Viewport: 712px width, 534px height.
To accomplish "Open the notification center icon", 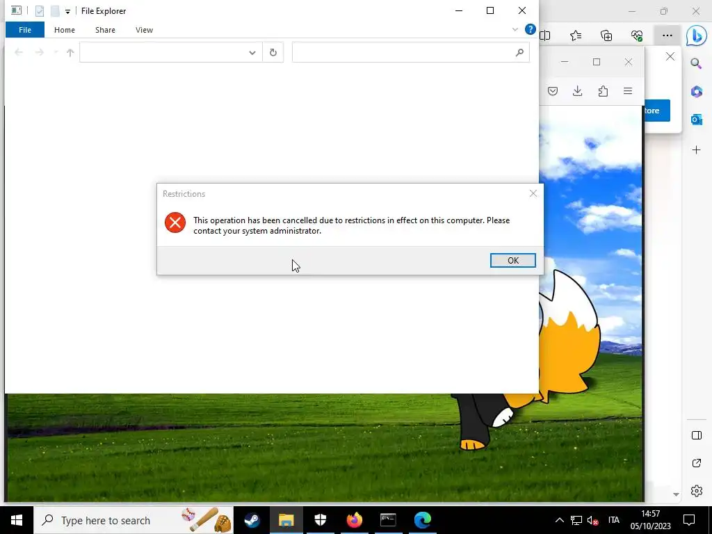I will tap(689, 520).
